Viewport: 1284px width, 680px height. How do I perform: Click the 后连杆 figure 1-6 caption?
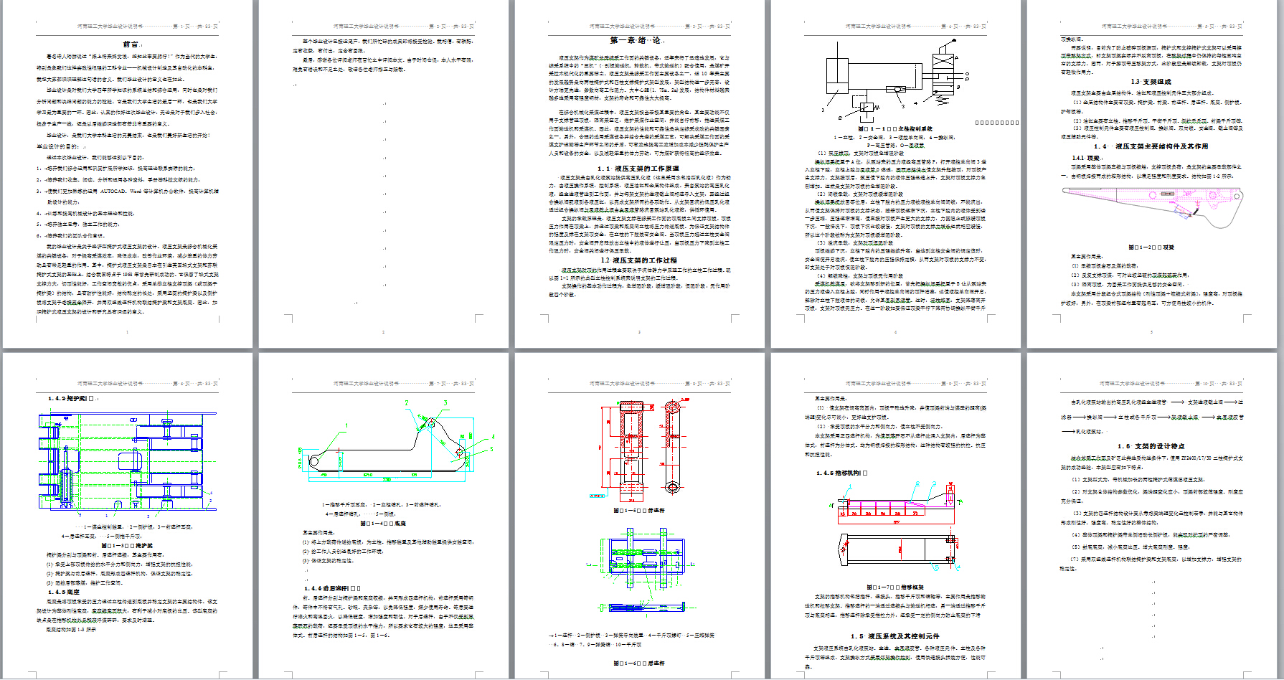[x=639, y=664]
